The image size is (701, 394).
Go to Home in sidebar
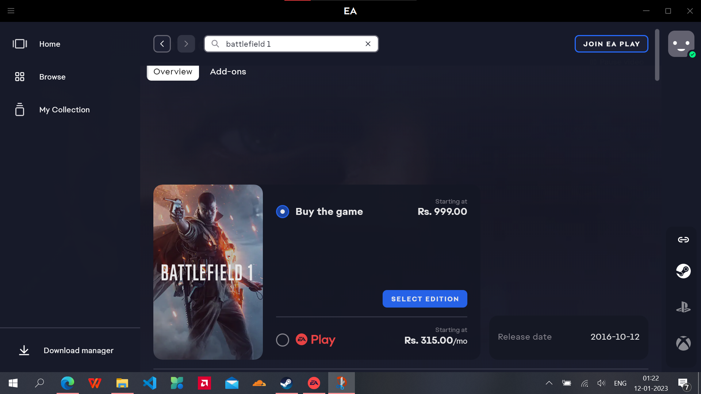[50, 44]
